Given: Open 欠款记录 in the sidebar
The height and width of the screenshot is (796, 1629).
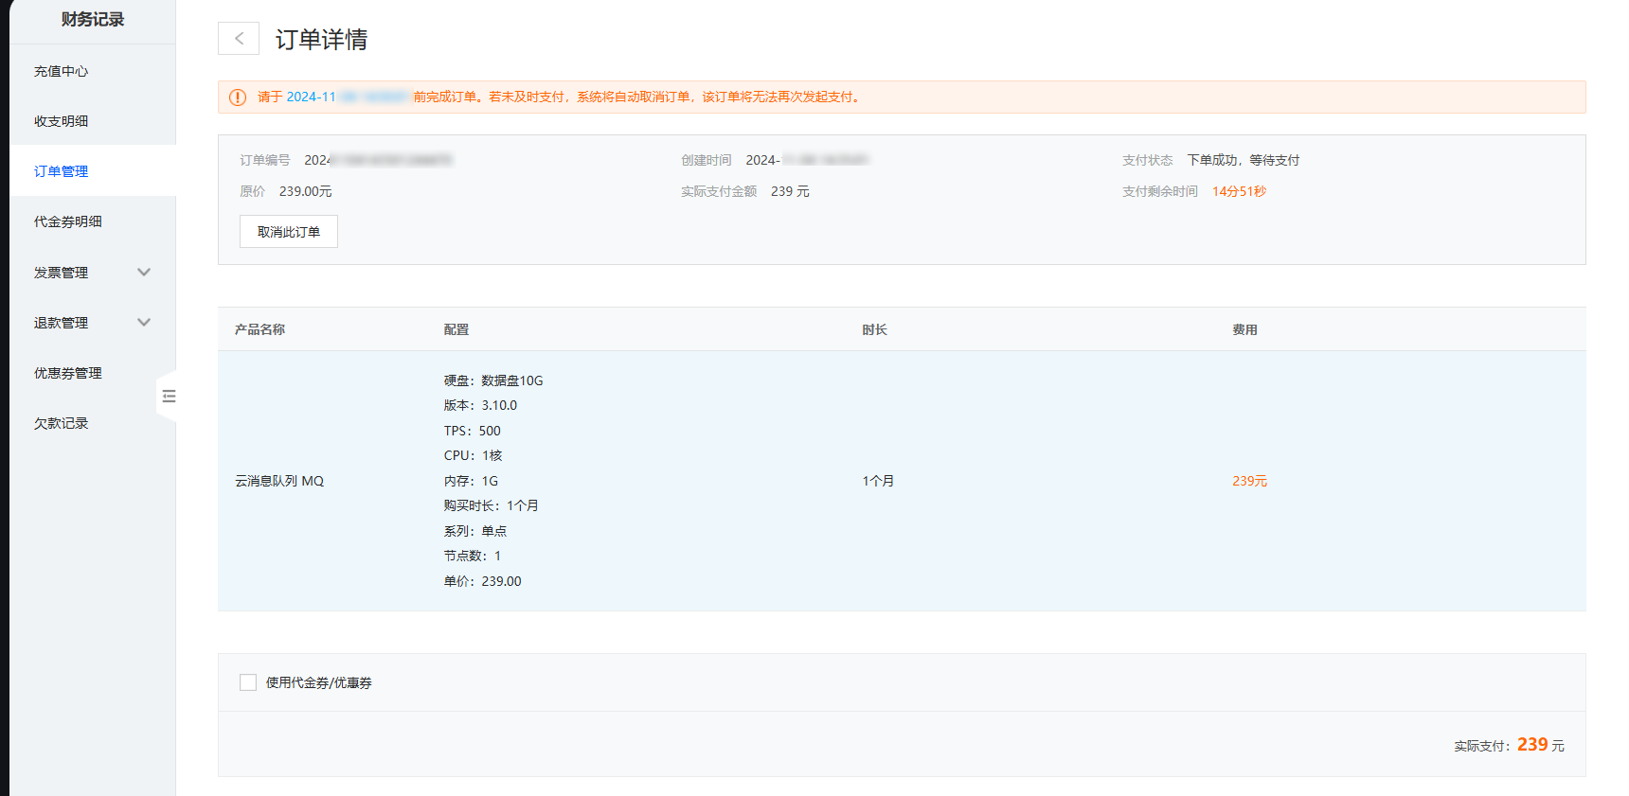Looking at the screenshot, I should (62, 423).
